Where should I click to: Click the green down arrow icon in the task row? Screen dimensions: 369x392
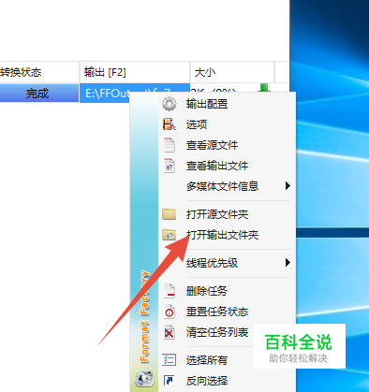coord(264,88)
